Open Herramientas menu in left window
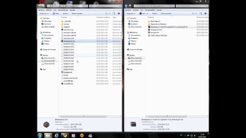 63,10
